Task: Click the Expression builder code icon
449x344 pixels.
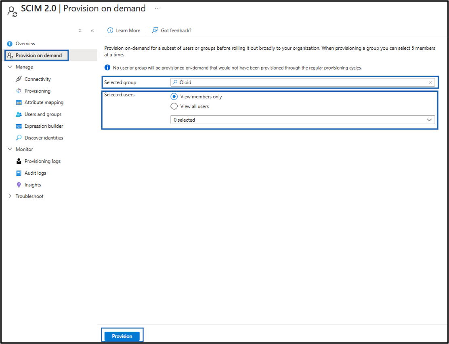Action: [19, 126]
